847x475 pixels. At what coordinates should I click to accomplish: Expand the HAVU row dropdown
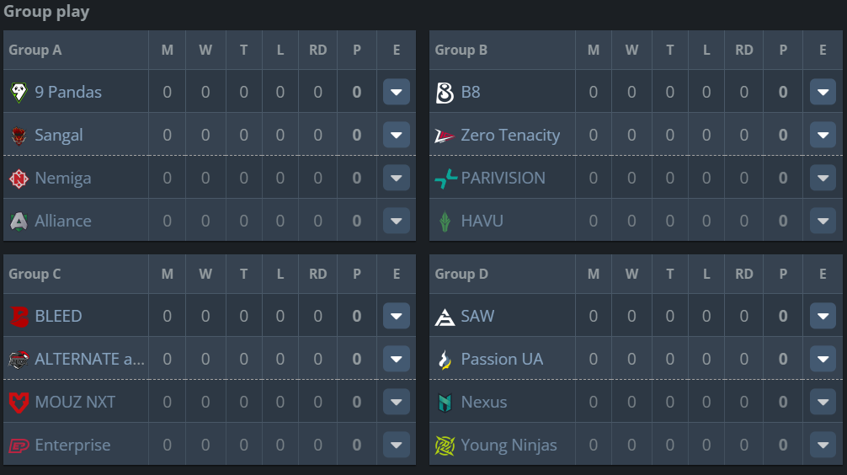click(x=822, y=221)
